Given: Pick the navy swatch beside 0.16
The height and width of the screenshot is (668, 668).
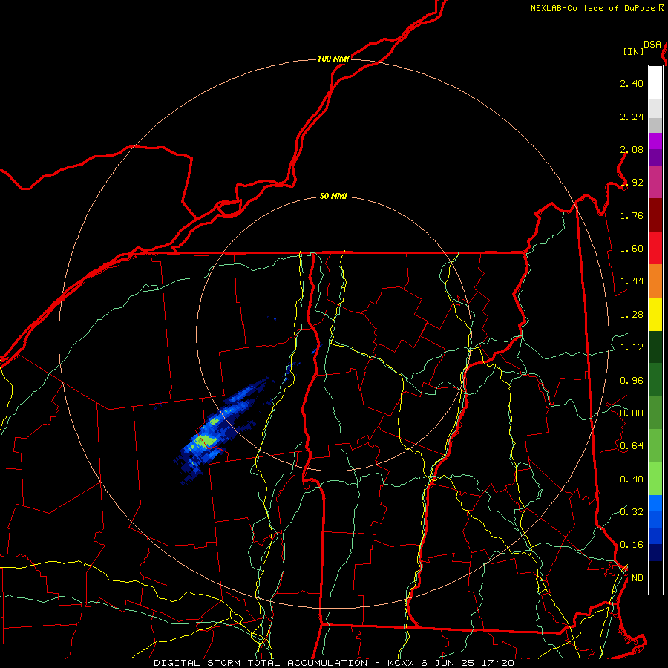Looking at the screenshot, I should (655, 553).
